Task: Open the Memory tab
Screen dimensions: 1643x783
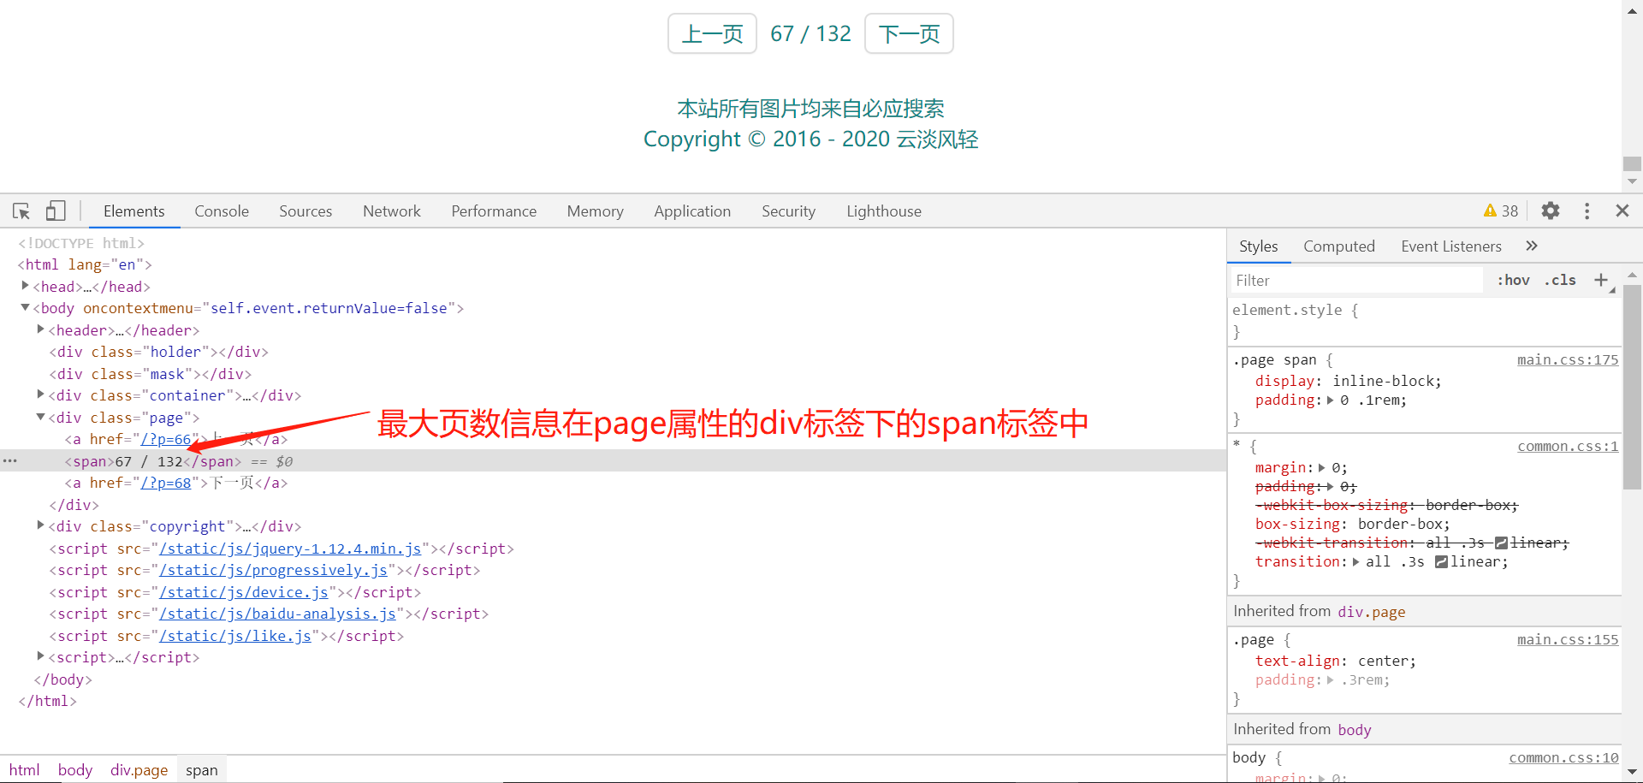Action: pos(595,211)
